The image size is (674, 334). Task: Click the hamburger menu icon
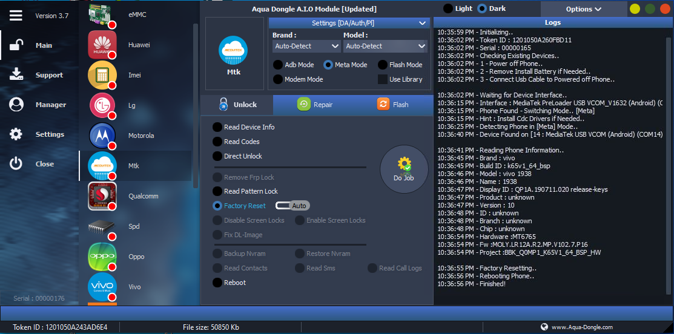click(x=16, y=16)
